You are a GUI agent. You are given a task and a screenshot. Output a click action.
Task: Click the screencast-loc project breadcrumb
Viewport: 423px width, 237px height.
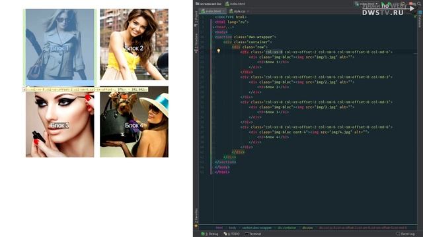coord(209,4)
